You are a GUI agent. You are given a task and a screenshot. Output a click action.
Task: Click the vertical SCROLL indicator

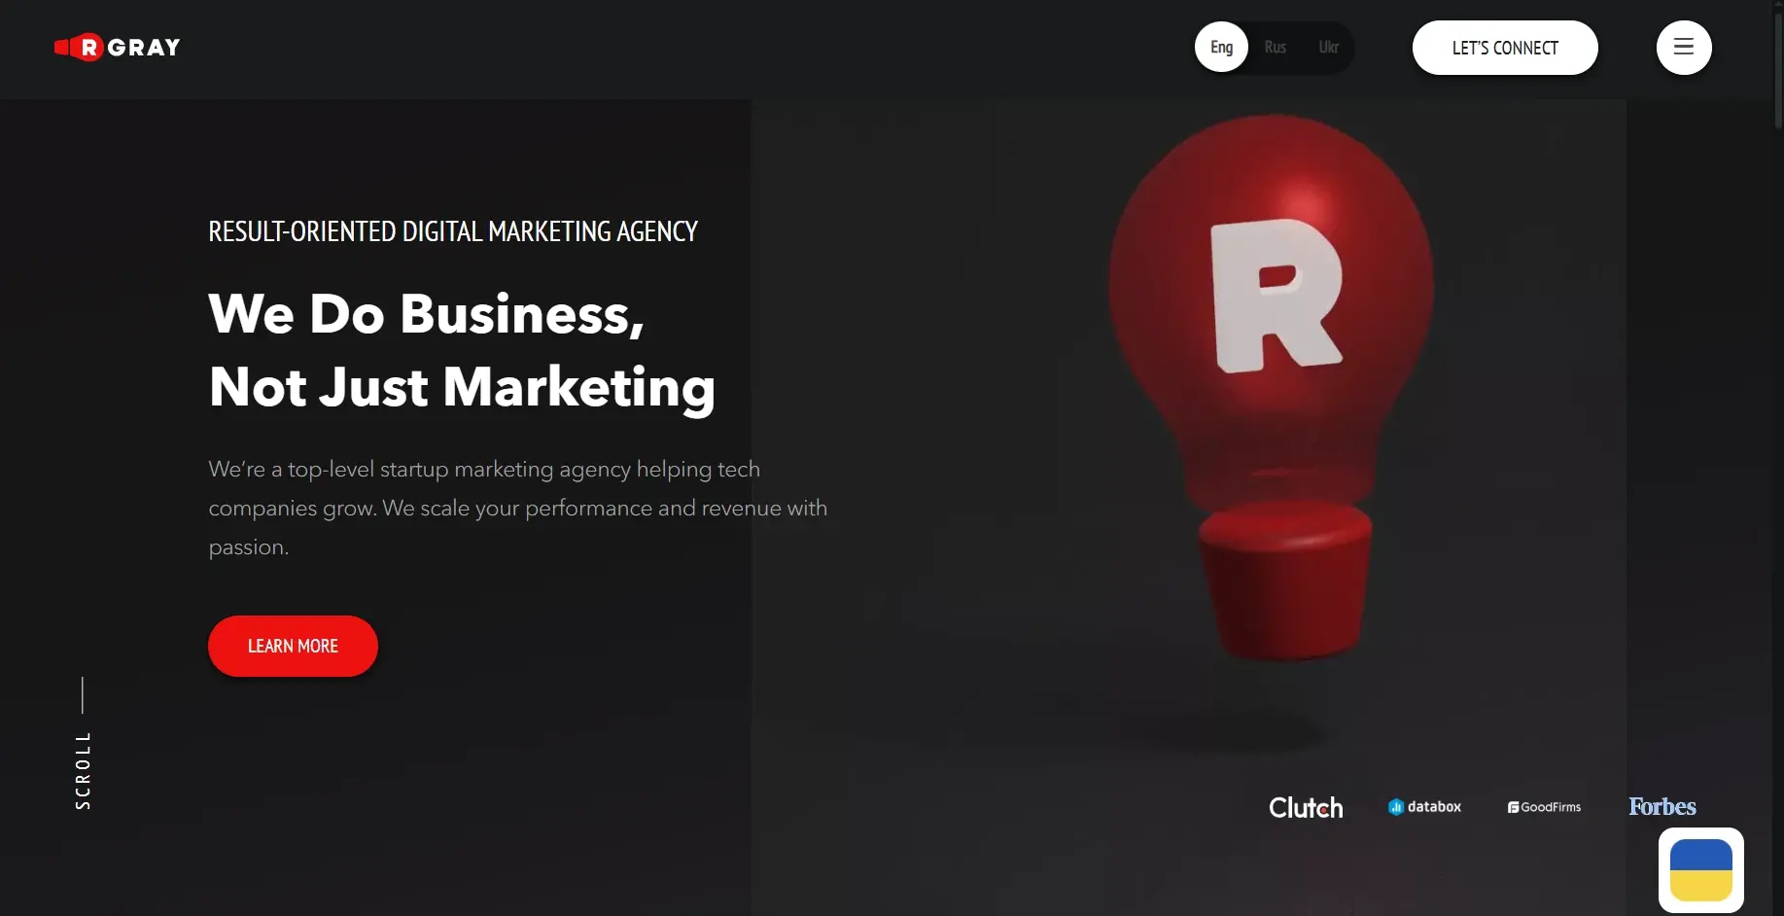(83, 744)
